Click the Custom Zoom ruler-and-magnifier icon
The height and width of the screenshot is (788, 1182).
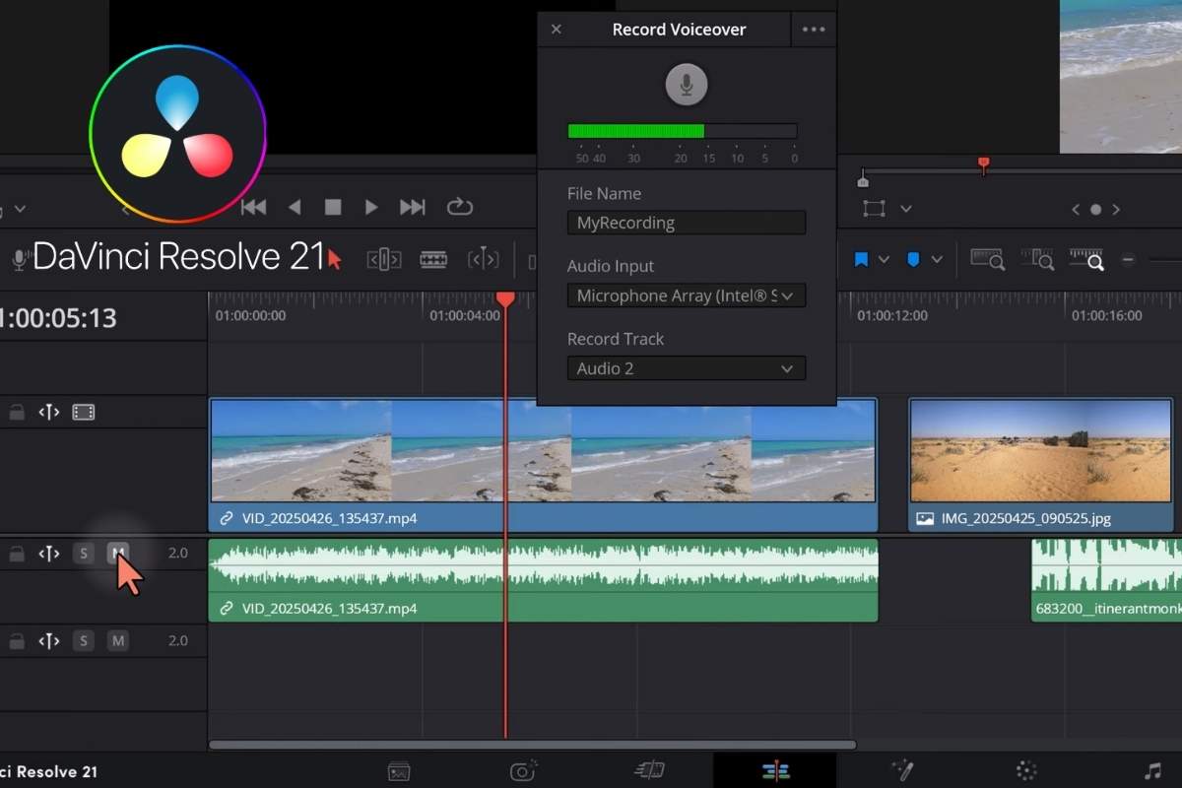(1086, 259)
